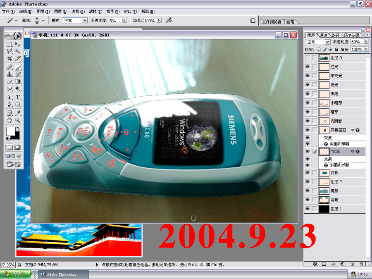This screenshot has height=279, width=372.
Task: Hide the 前板 layer
Action: click(308, 173)
